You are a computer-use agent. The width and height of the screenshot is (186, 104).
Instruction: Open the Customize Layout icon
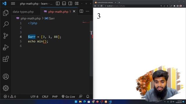coord(77,3)
